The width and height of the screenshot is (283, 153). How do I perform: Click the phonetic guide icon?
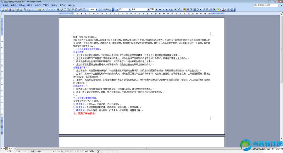[x=229, y=9]
